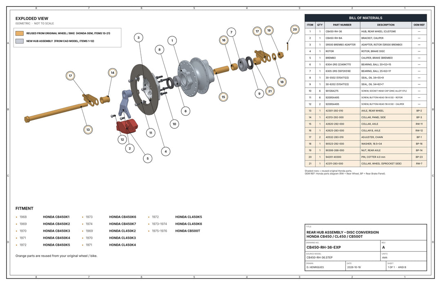
Task: Click callout balloon 9 in the exploded view
Action: click(x=259, y=94)
